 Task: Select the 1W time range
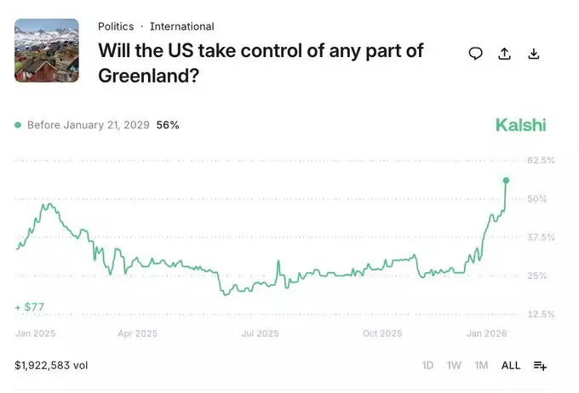coord(454,365)
